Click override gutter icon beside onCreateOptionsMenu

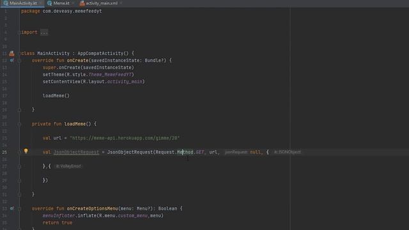pos(12,208)
